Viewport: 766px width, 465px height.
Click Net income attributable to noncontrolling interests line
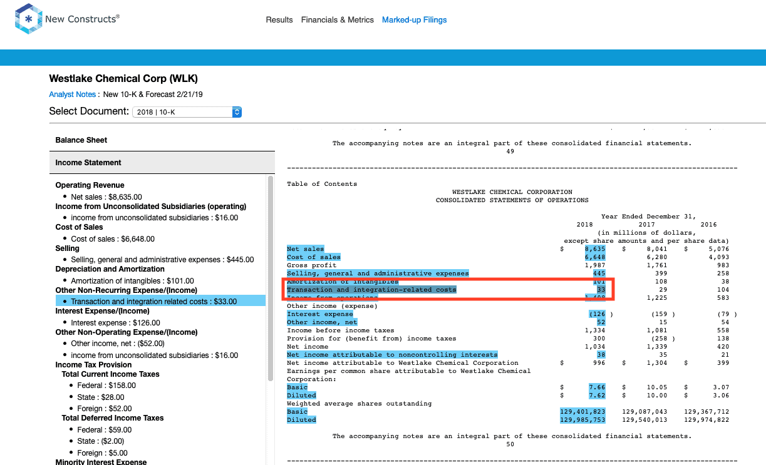pos(392,355)
